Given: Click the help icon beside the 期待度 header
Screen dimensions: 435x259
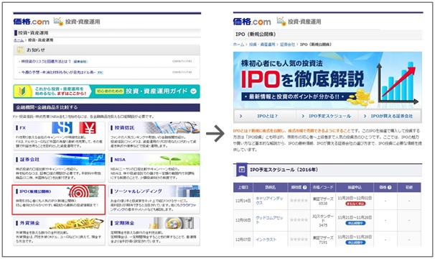Looking at the screenshot, I should [304, 188].
